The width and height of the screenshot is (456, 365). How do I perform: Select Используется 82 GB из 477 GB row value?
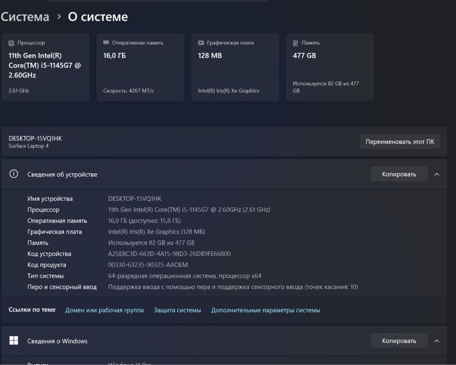151,243
